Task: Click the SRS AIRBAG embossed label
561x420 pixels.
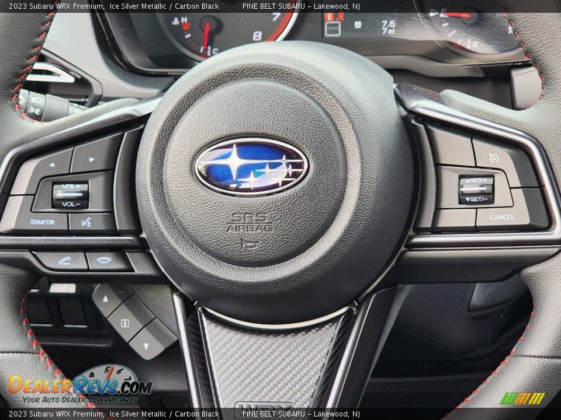Action: [250, 222]
